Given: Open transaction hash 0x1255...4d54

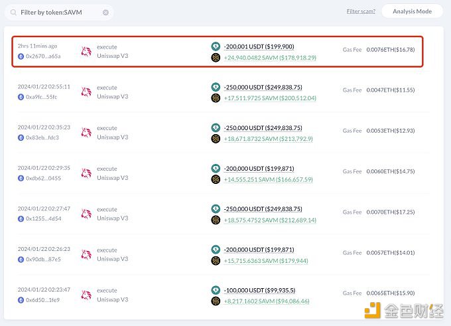Looking at the screenshot, I should [43, 219].
